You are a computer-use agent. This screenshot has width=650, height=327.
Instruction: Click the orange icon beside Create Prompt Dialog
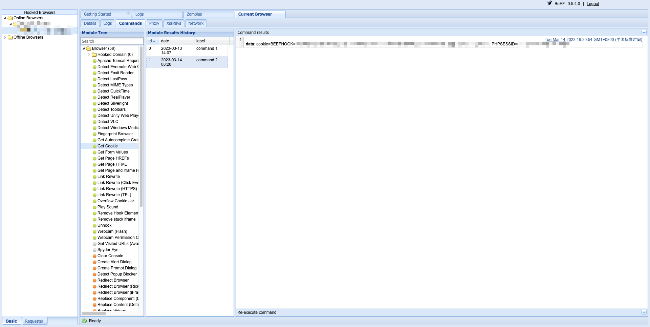(x=95, y=268)
